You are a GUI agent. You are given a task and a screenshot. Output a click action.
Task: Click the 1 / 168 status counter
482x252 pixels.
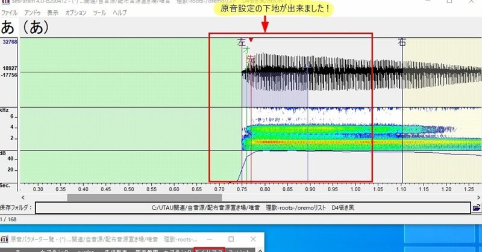[x=8, y=220]
